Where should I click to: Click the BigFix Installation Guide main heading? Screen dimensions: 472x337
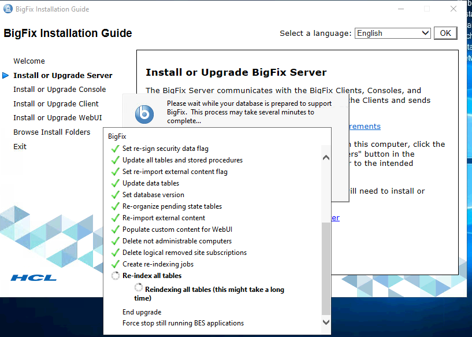[68, 33]
